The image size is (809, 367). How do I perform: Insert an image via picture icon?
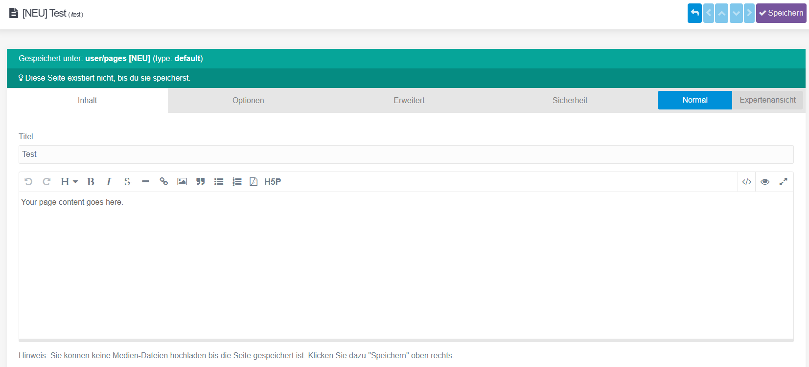(x=182, y=182)
